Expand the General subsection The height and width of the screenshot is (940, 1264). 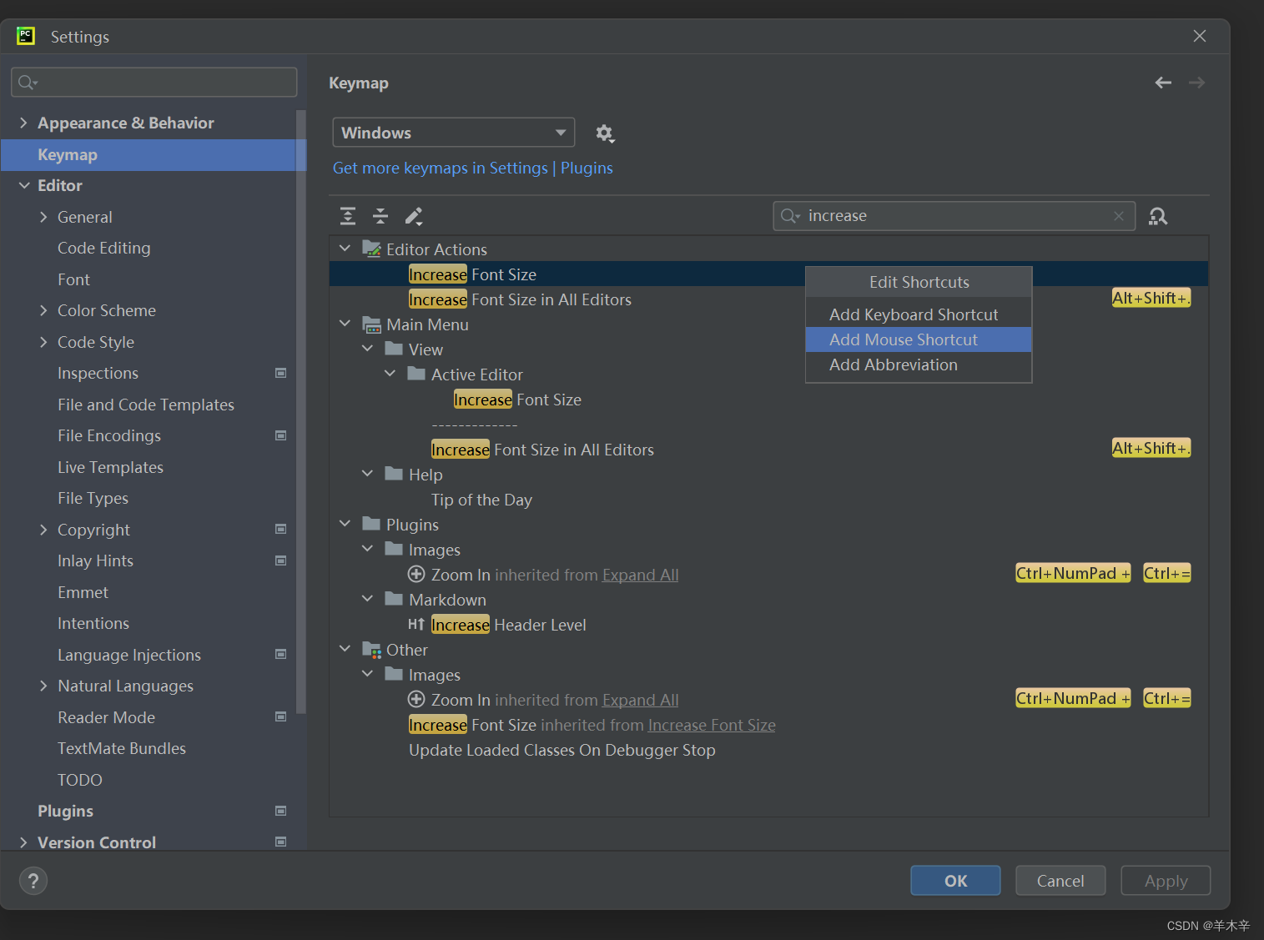(x=43, y=217)
